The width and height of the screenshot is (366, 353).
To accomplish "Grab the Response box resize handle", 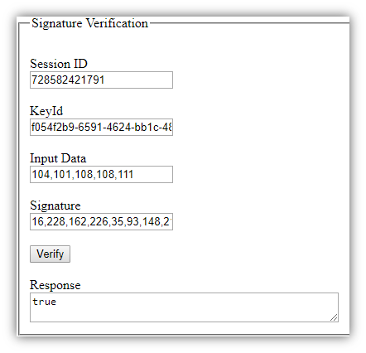I will point(334,317).
